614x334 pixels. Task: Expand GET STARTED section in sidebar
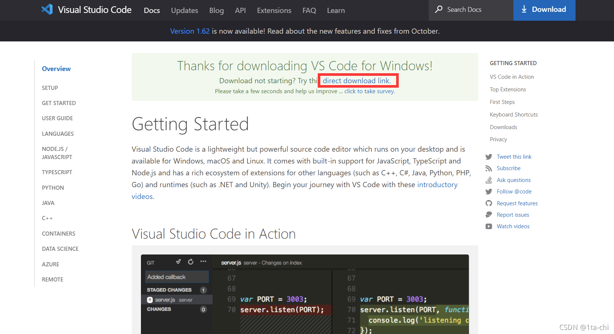[x=59, y=103]
